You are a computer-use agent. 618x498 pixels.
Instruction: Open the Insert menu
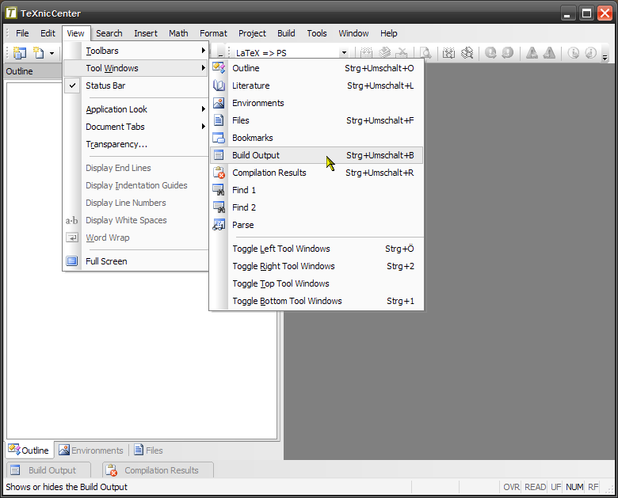[146, 33]
